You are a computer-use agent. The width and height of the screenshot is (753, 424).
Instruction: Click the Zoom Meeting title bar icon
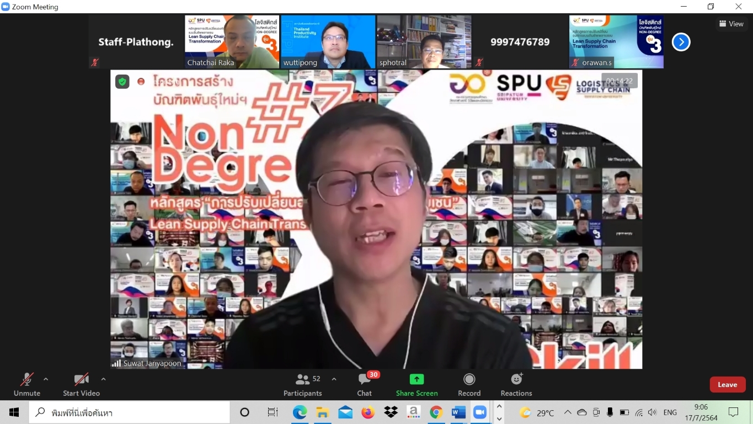pos(6,7)
